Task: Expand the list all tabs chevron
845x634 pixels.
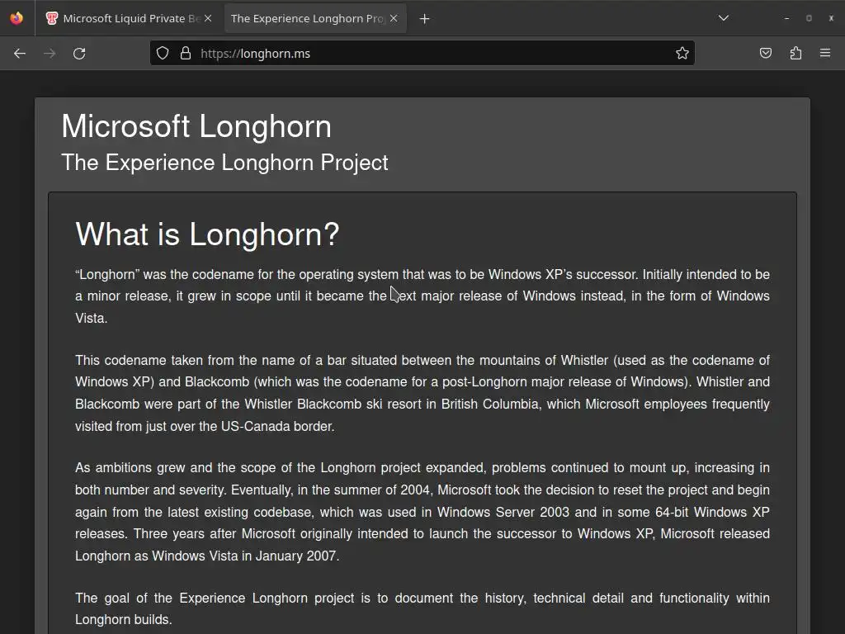Action: point(724,18)
